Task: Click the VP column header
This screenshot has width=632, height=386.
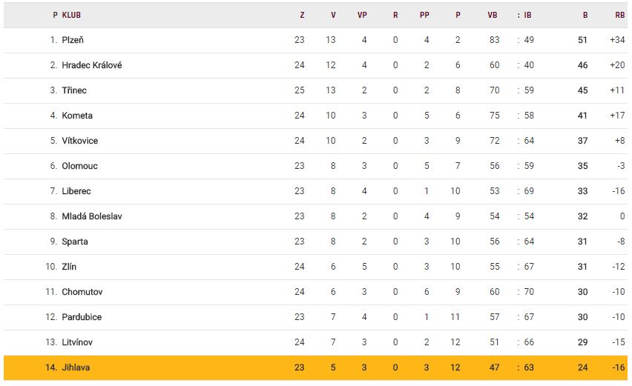Action: click(x=362, y=15)
